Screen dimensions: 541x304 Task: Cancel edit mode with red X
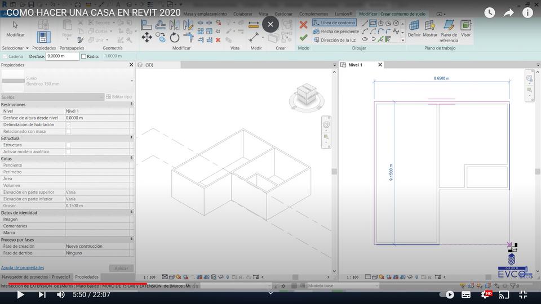303,25
